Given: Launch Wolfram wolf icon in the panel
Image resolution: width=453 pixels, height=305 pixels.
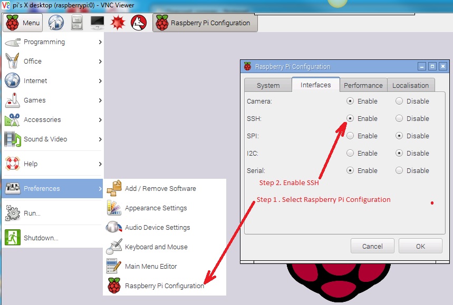Looking at the screenshot, I should [139, 23].
